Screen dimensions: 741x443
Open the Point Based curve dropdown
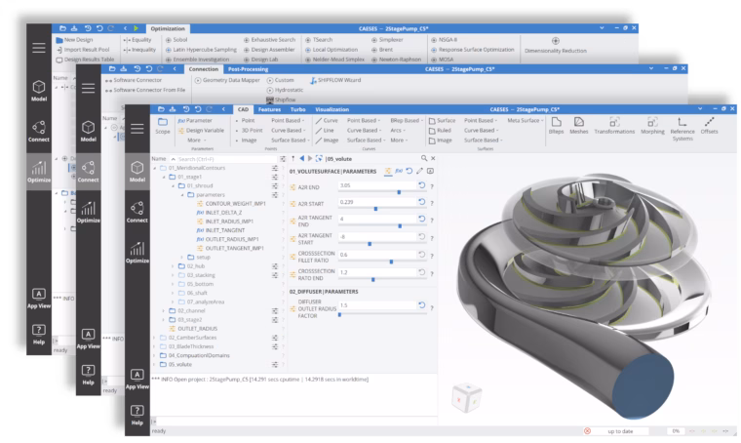[x=363, y=121]
